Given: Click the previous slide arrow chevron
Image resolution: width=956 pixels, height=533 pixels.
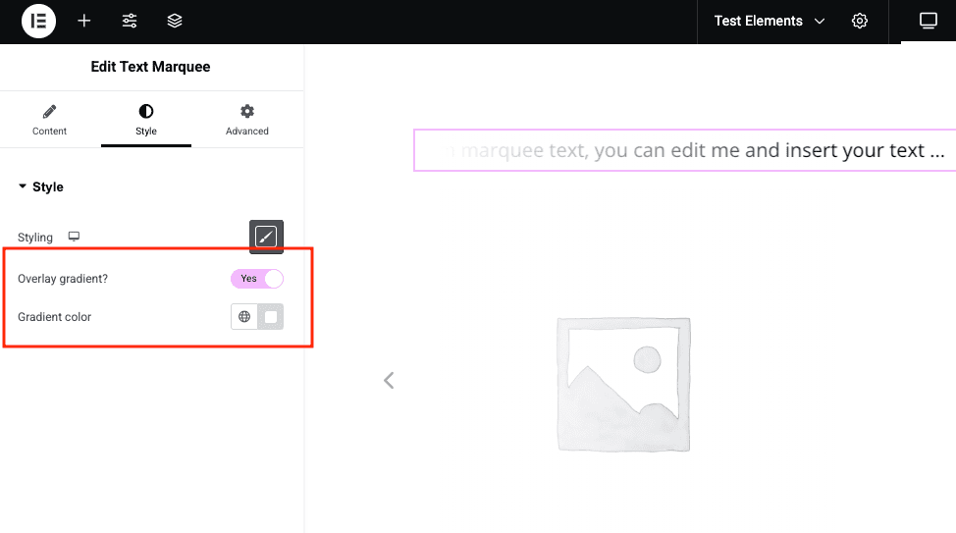Looking at the screenshot, I should pyautogui.click(x=389, y=380).
